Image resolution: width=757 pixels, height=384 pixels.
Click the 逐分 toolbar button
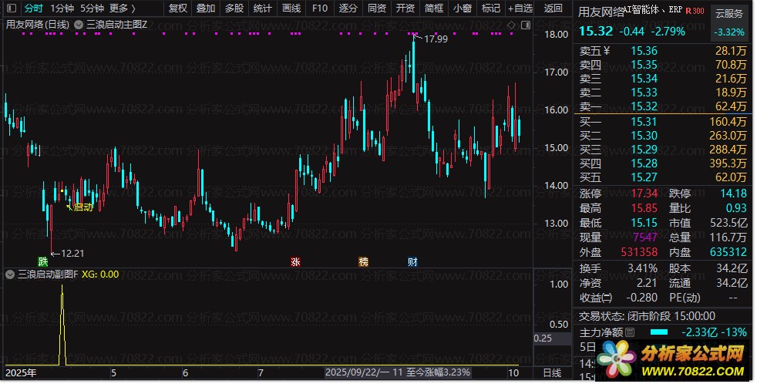click(348, 8)
